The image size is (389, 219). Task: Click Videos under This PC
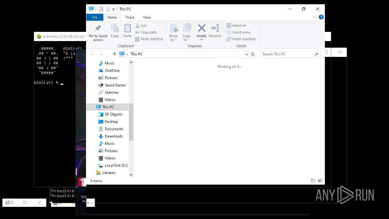coord(110,158)
